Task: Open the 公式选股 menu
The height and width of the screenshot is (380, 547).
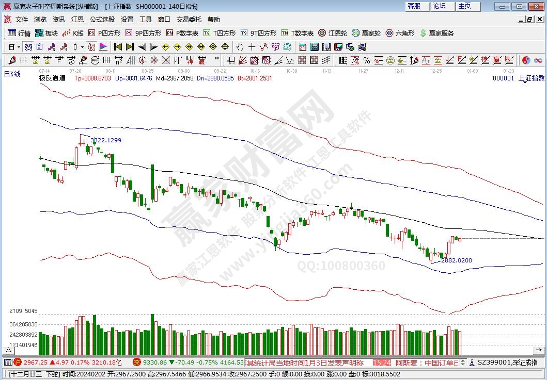Action: [x=102, y=19]
